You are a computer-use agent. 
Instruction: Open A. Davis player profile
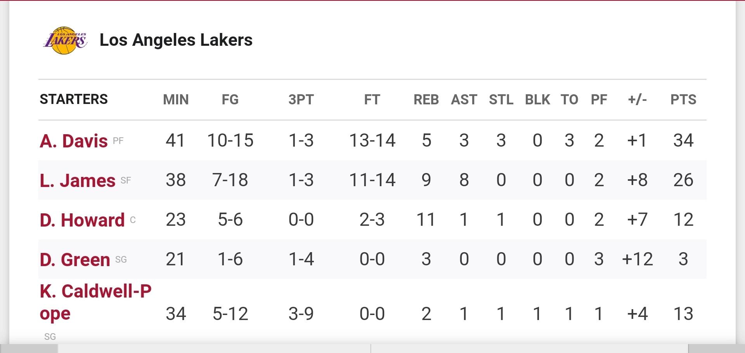73,141
